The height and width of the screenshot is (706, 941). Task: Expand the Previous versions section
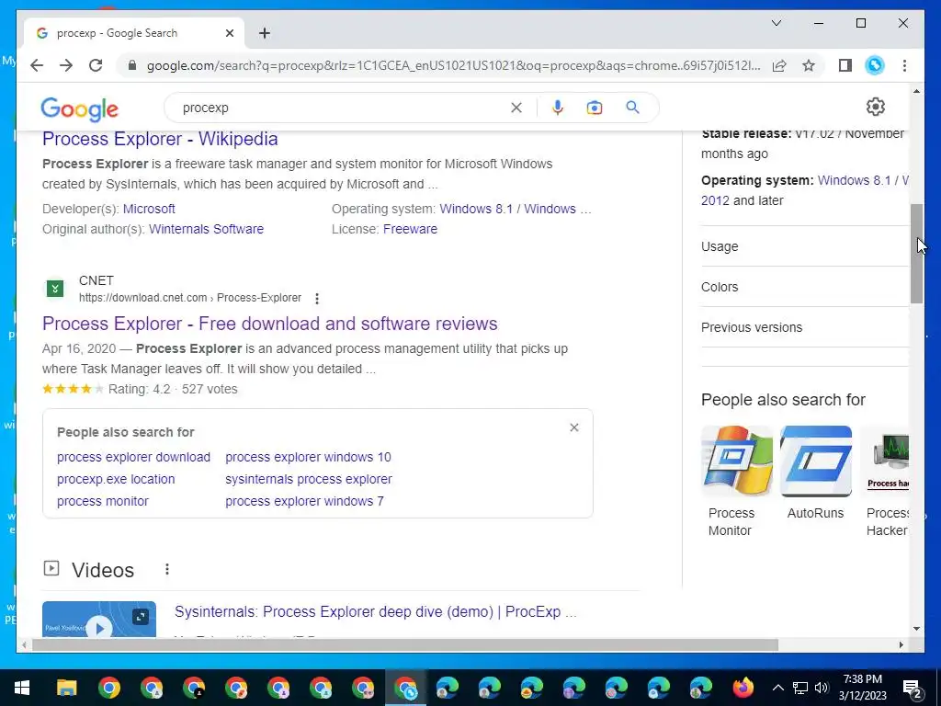(x=804, y=327)
